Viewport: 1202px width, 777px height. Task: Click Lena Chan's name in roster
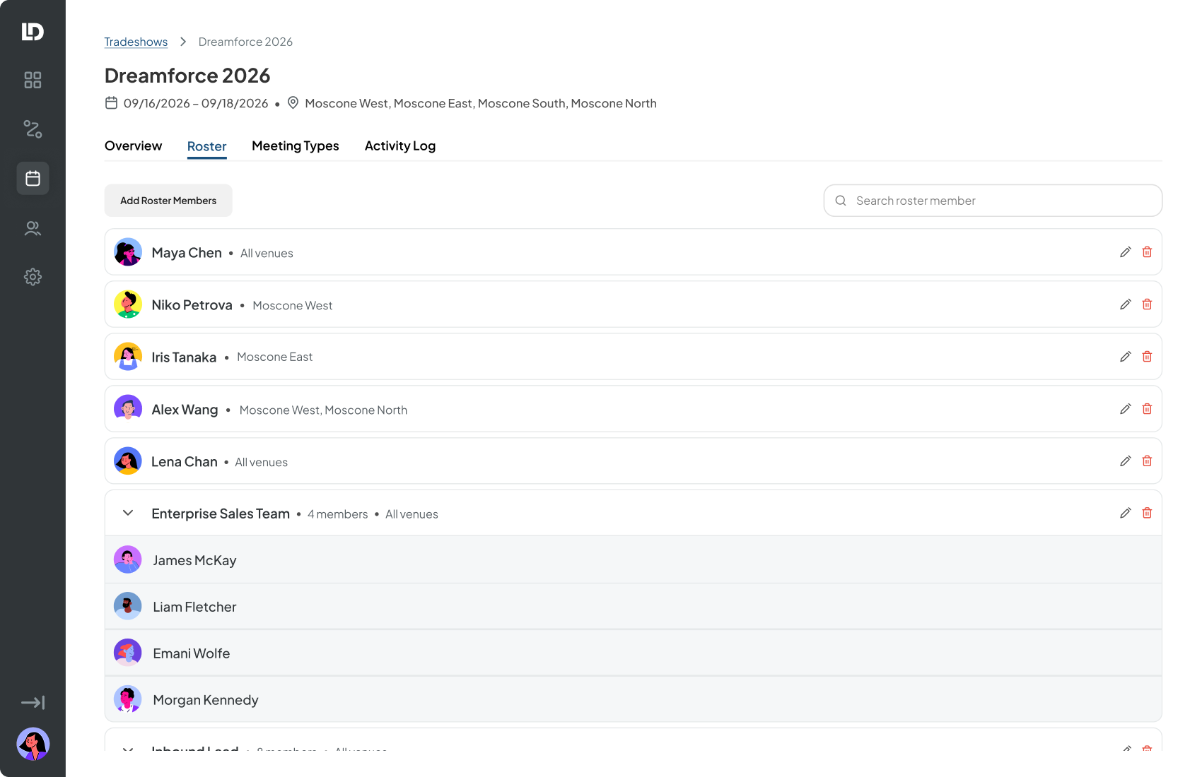[x=185, y=462]
